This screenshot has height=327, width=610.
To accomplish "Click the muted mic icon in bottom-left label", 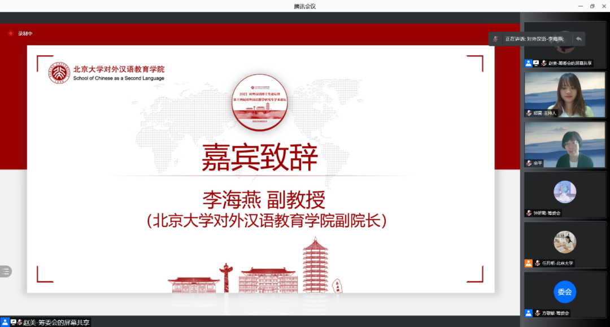I will coord(19,322).
